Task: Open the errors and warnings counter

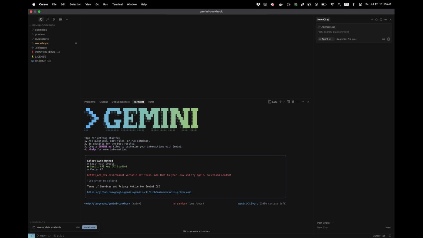Action: (59, 236)
